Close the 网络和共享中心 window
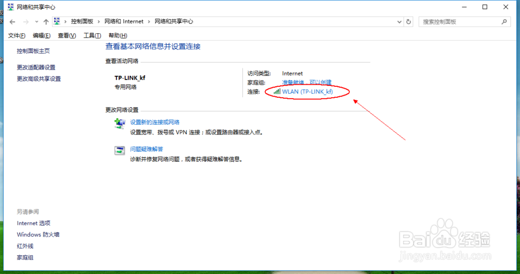520x274 pixels. [x=506, y=7]
